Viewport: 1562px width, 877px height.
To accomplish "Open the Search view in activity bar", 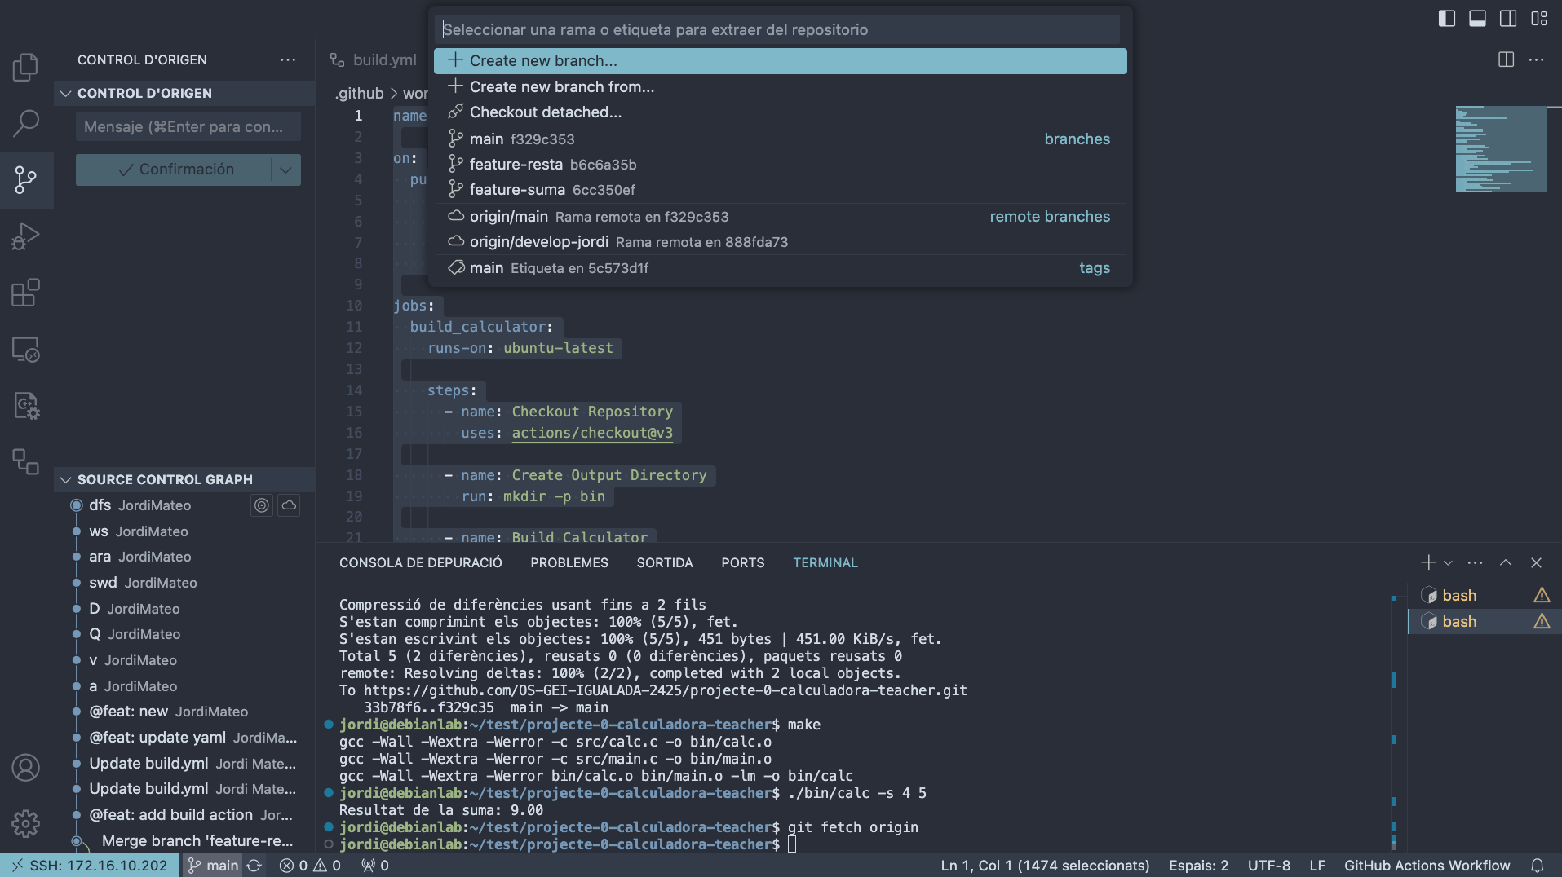I will click(25, 123).
